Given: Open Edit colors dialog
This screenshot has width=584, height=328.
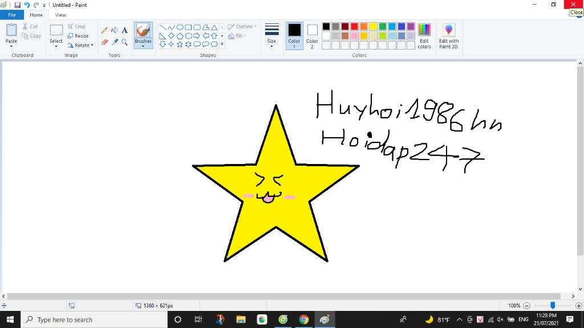Looking at the screenshot, I should coord(424,36).
